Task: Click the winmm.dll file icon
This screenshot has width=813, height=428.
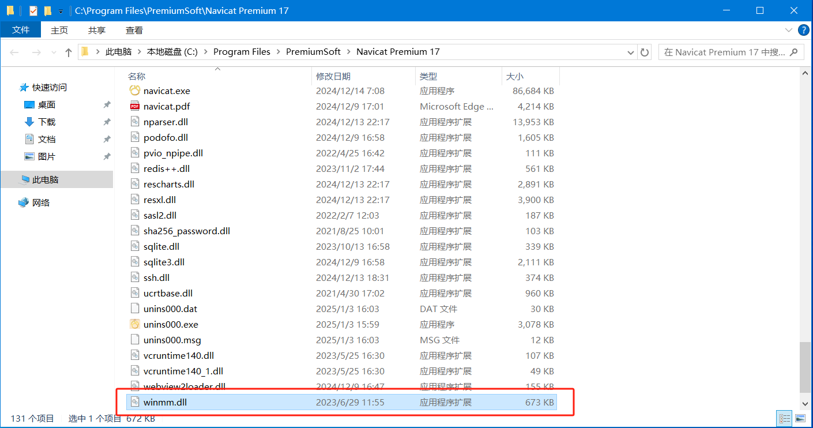Action: click(x=134, y=402)
